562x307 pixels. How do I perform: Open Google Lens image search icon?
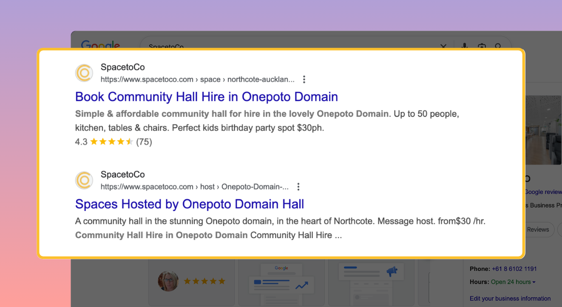point(482,46)
